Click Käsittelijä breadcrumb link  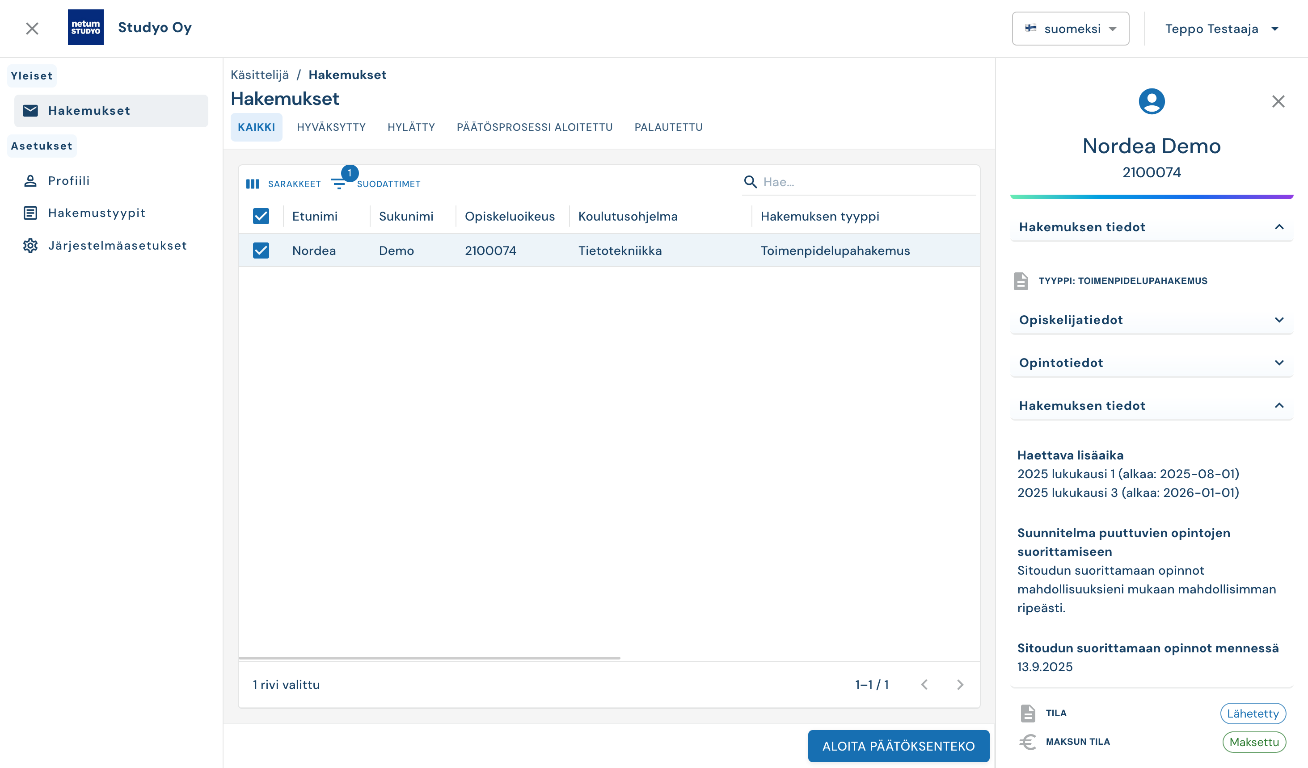coord(260,75)
